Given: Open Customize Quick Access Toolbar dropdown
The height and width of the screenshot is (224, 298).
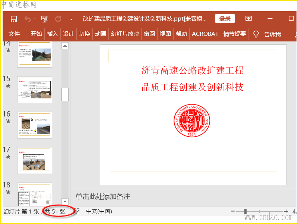Looking at the screenshot, I should [71, 19].
